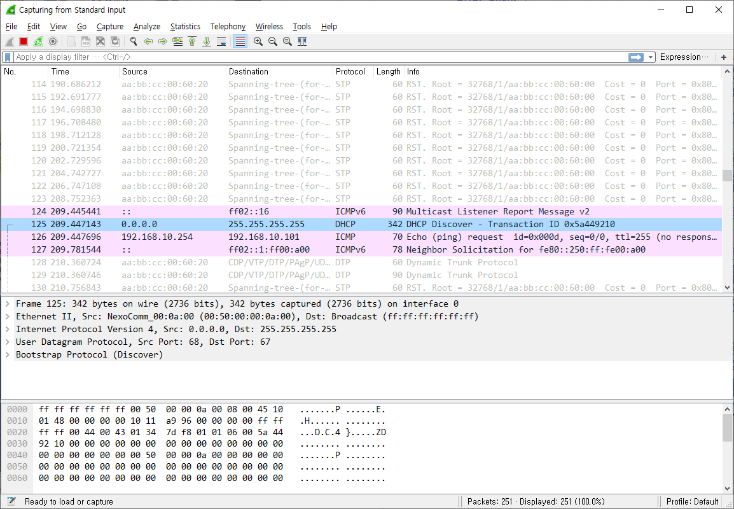Sort packets by the No. column
This screenshot has width=734, height=509.
click(24, 72)
